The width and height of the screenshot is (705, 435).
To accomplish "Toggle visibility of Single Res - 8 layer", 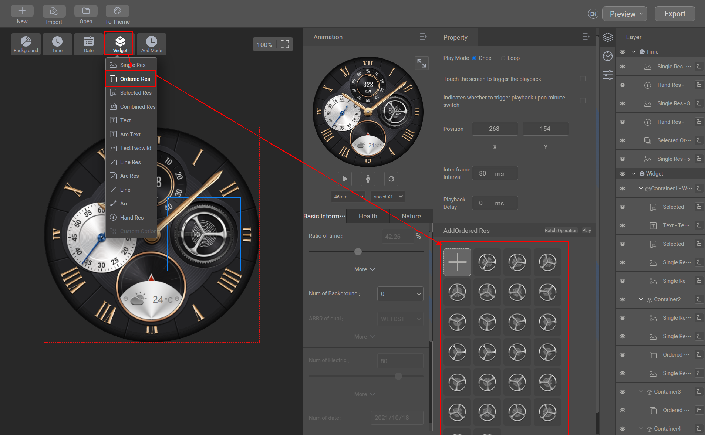I will (623, 103).
